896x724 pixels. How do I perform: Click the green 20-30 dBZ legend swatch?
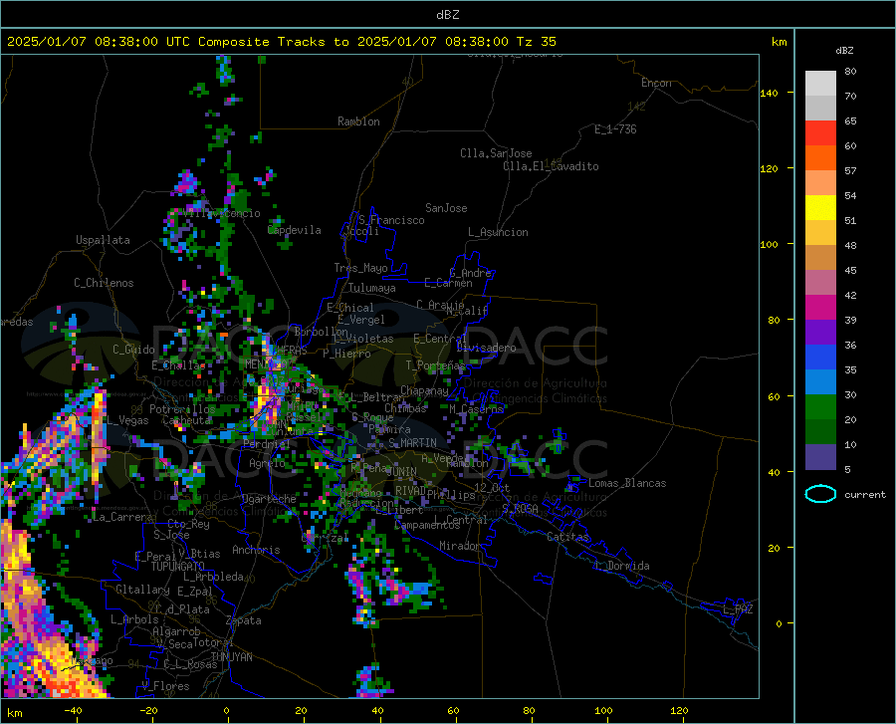coord(820,407)
